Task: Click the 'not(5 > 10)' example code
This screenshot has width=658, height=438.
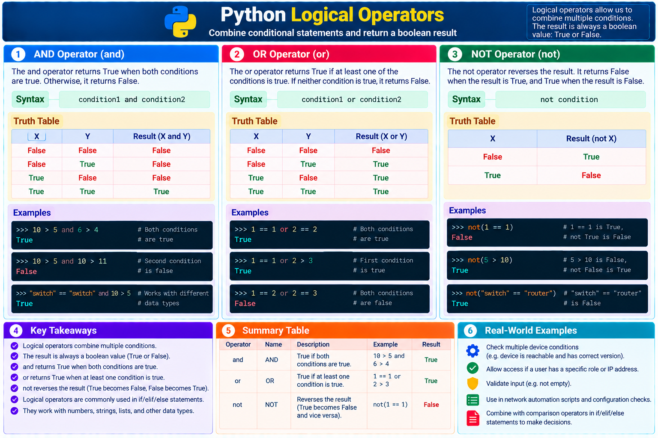Action: pos(482,260)
